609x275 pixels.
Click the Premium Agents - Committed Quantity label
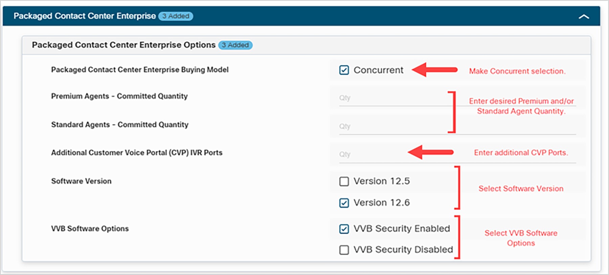[119, 96]
